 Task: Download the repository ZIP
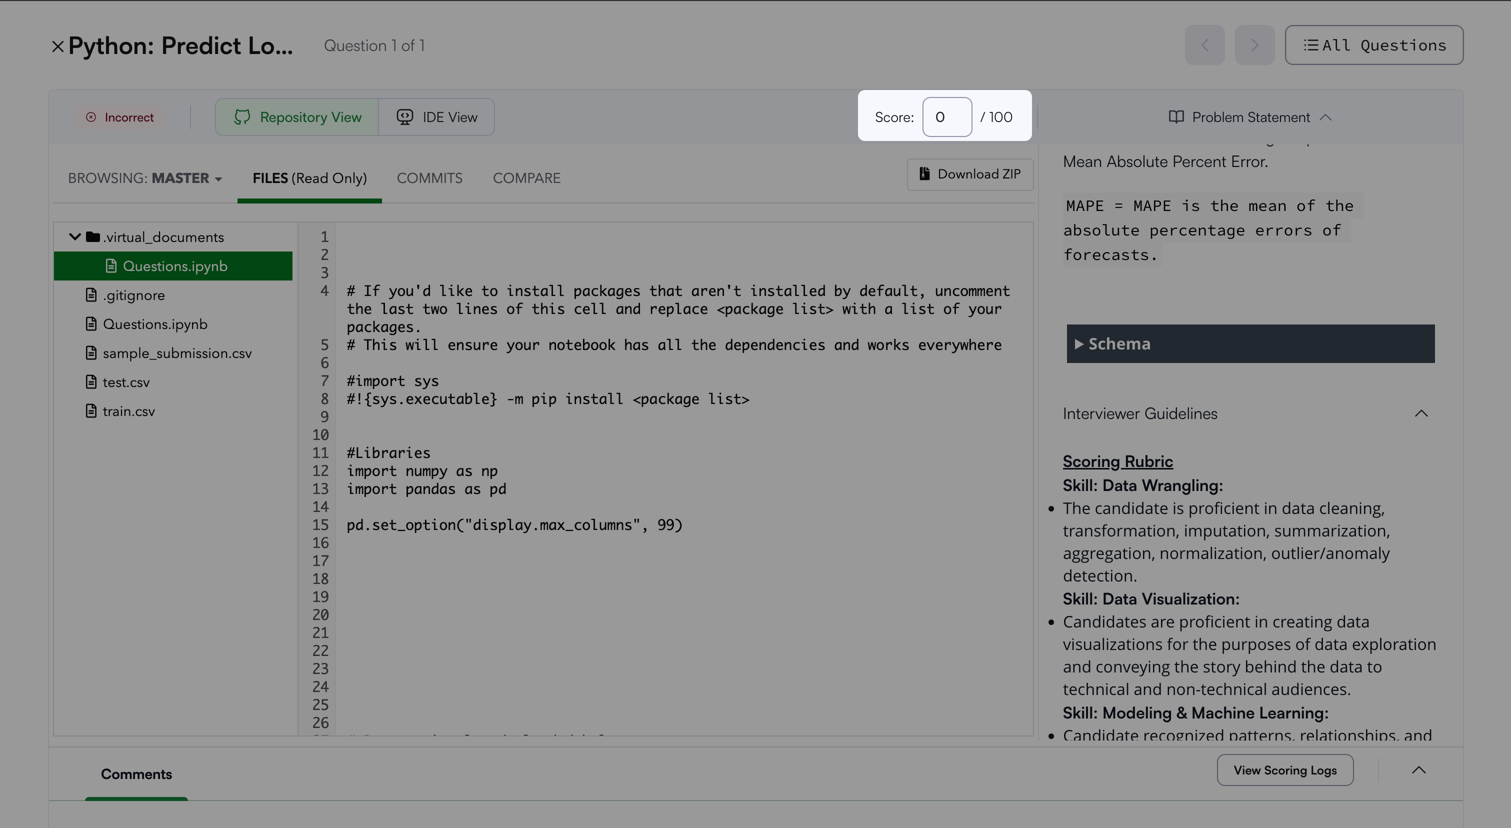click(x=969, y=174)
